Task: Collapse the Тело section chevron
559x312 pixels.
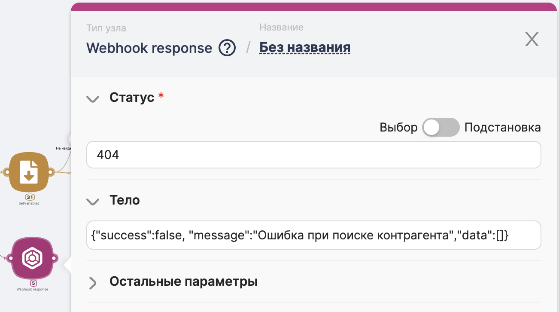Action: coord(93,201)
